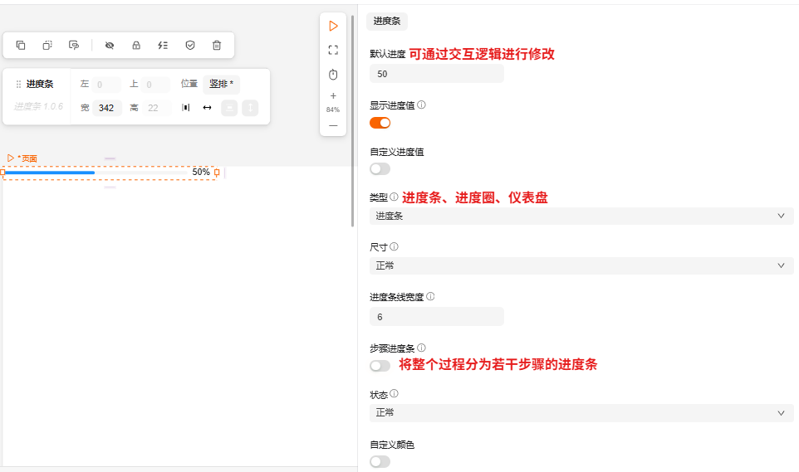Click the canvas vertical scrollbar
The height and width of the screenshot is (472, 799).
click(x=352, y=122)
